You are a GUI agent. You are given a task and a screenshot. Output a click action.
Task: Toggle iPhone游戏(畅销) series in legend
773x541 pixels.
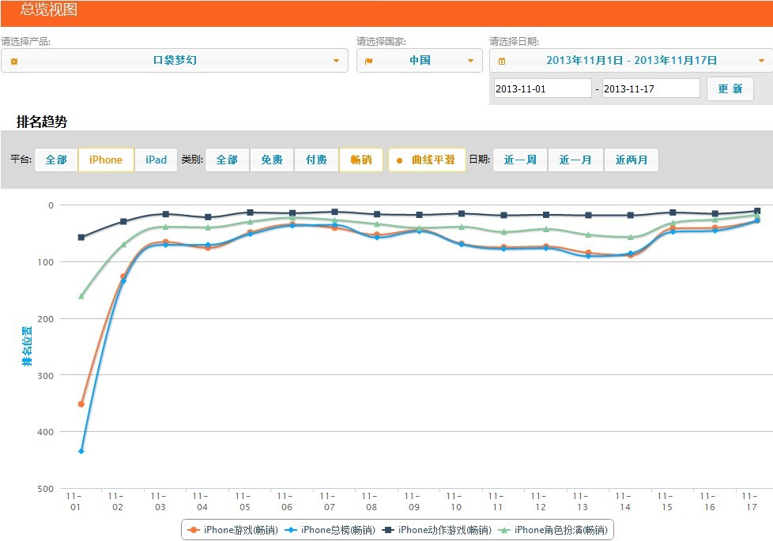232,530
